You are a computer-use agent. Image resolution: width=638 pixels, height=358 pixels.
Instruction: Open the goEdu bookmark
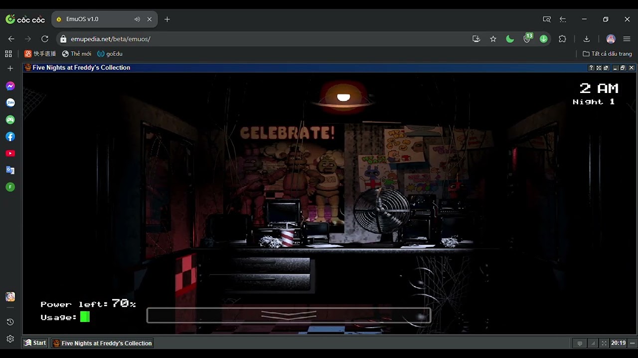point(110,54)
